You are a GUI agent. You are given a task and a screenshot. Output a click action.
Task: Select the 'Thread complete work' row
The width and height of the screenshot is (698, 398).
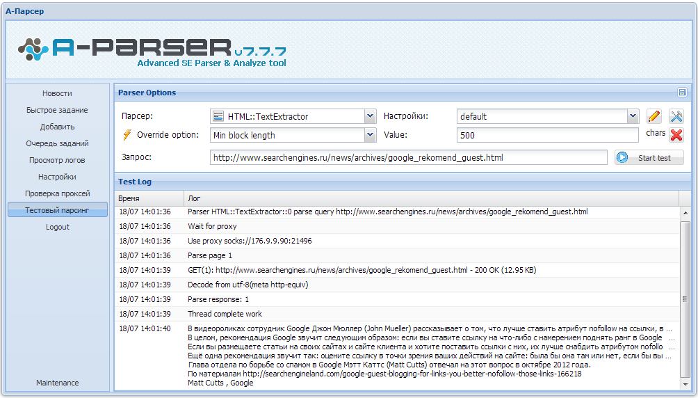pyautogui.click(x=397, y=315)
